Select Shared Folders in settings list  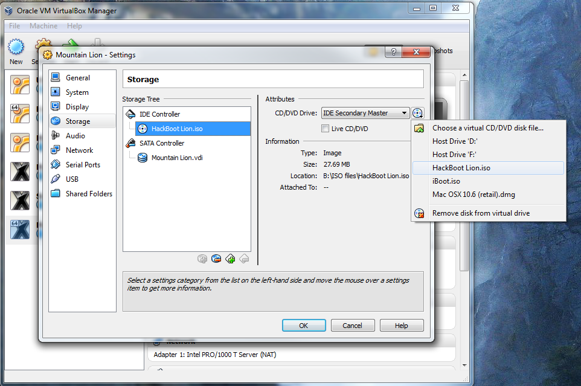89,194
